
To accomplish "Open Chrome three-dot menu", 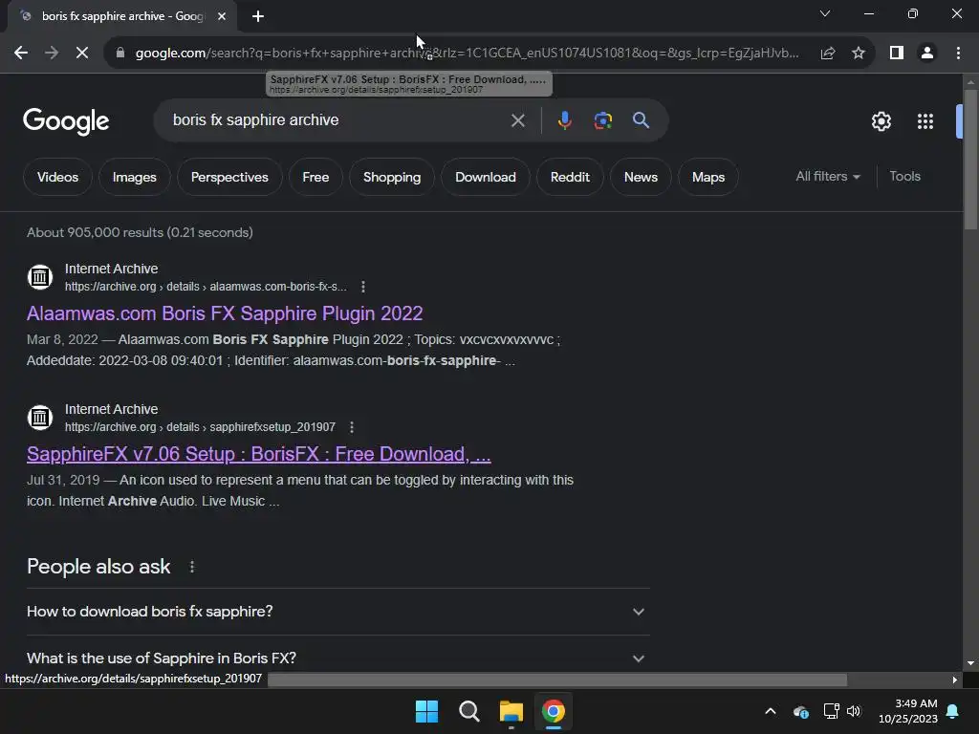I will [958, 54].
